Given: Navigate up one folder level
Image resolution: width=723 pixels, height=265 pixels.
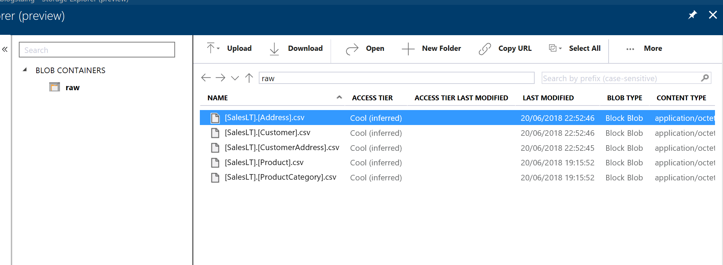Looking at the screenshot, I should [249, 78].
